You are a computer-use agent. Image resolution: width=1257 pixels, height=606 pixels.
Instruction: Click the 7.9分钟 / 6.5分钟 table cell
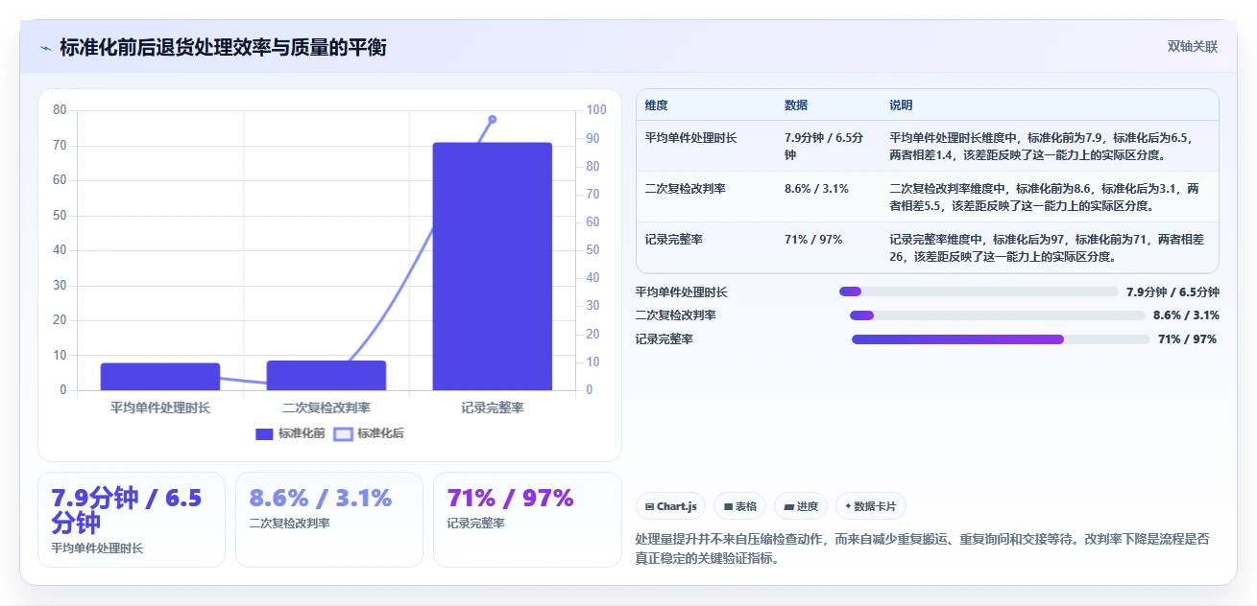[x=824, y=146]
